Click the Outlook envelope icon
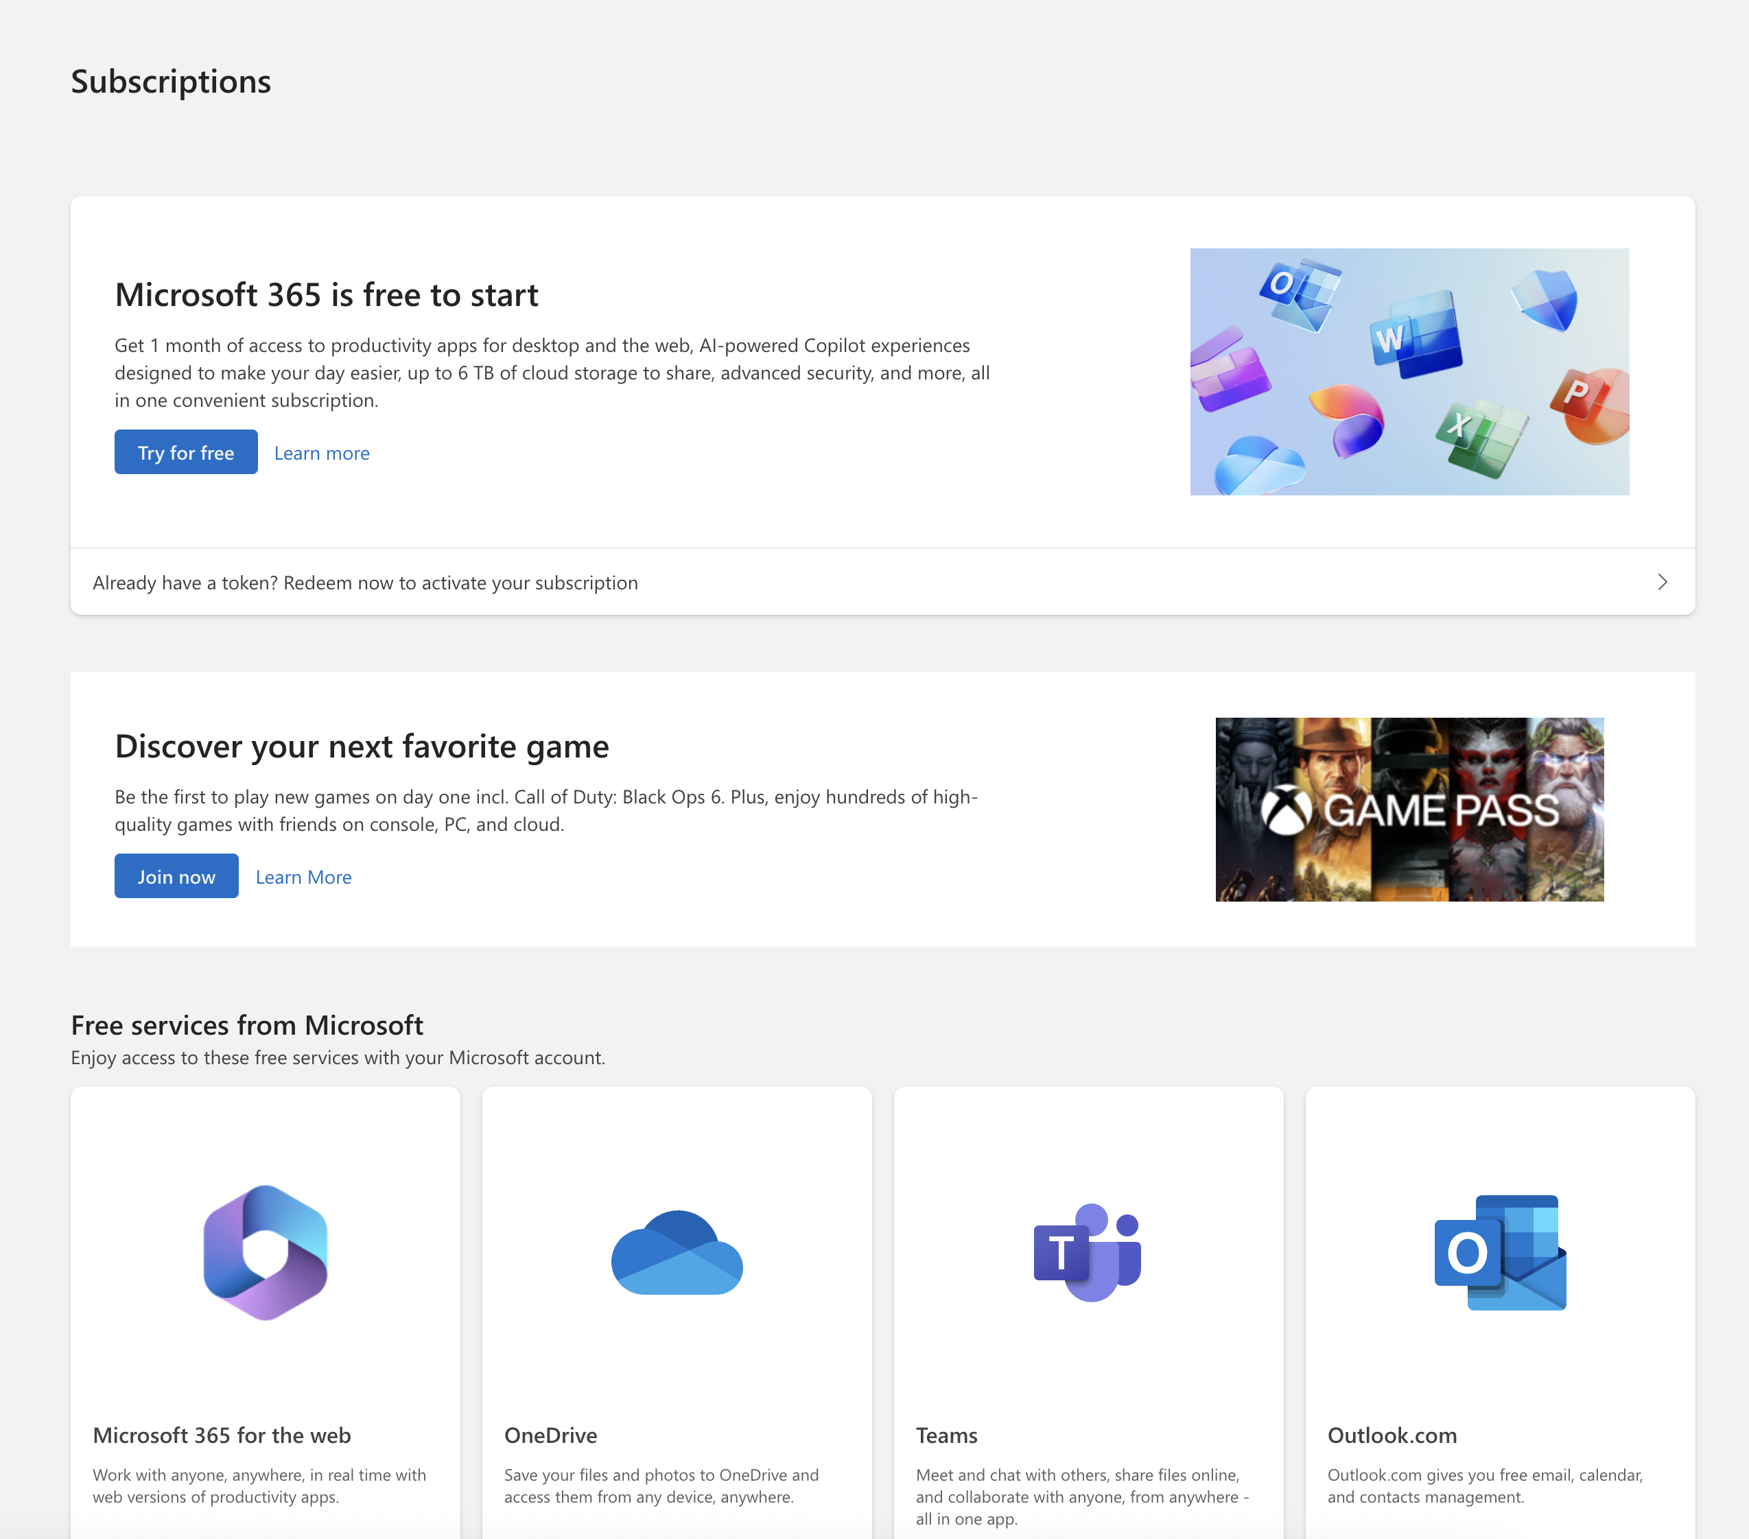The image size is (1749, 1539). 1500,1252
